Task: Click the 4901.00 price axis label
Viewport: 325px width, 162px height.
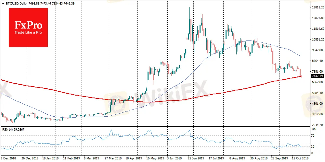Action: tap(318, 103)
